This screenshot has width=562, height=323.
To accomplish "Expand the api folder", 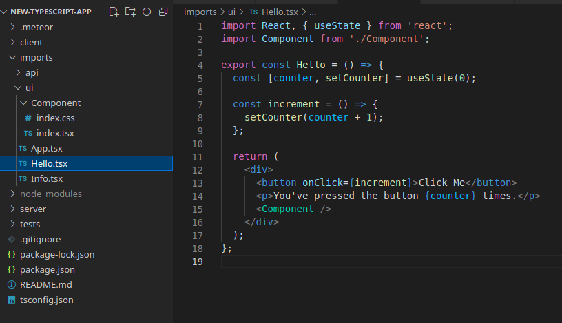I will pyautogui.click(x=19, y=72).
